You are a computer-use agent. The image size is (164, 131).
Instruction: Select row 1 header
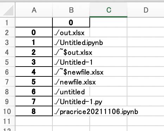click(7, 23)
